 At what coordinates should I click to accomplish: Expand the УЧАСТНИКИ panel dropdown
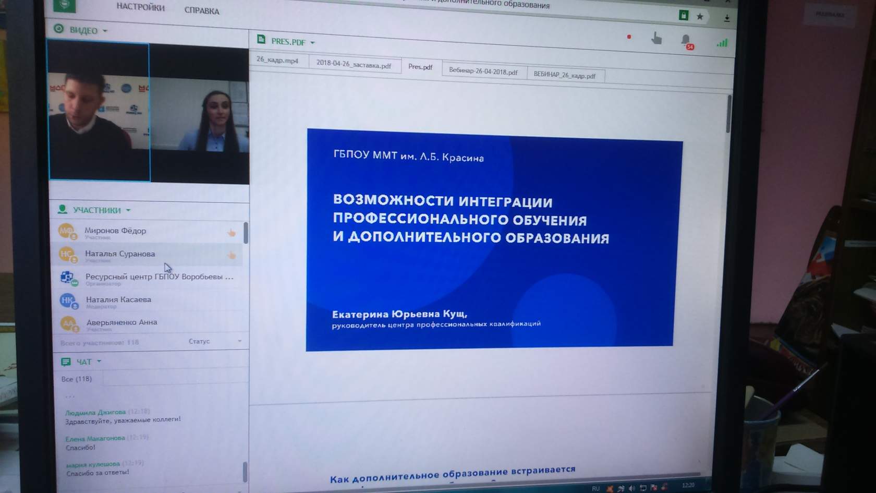128,210
